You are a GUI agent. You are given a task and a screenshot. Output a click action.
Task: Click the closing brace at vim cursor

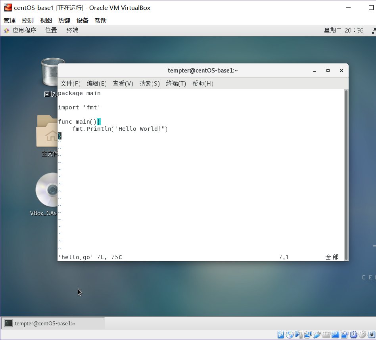point(60,136)
